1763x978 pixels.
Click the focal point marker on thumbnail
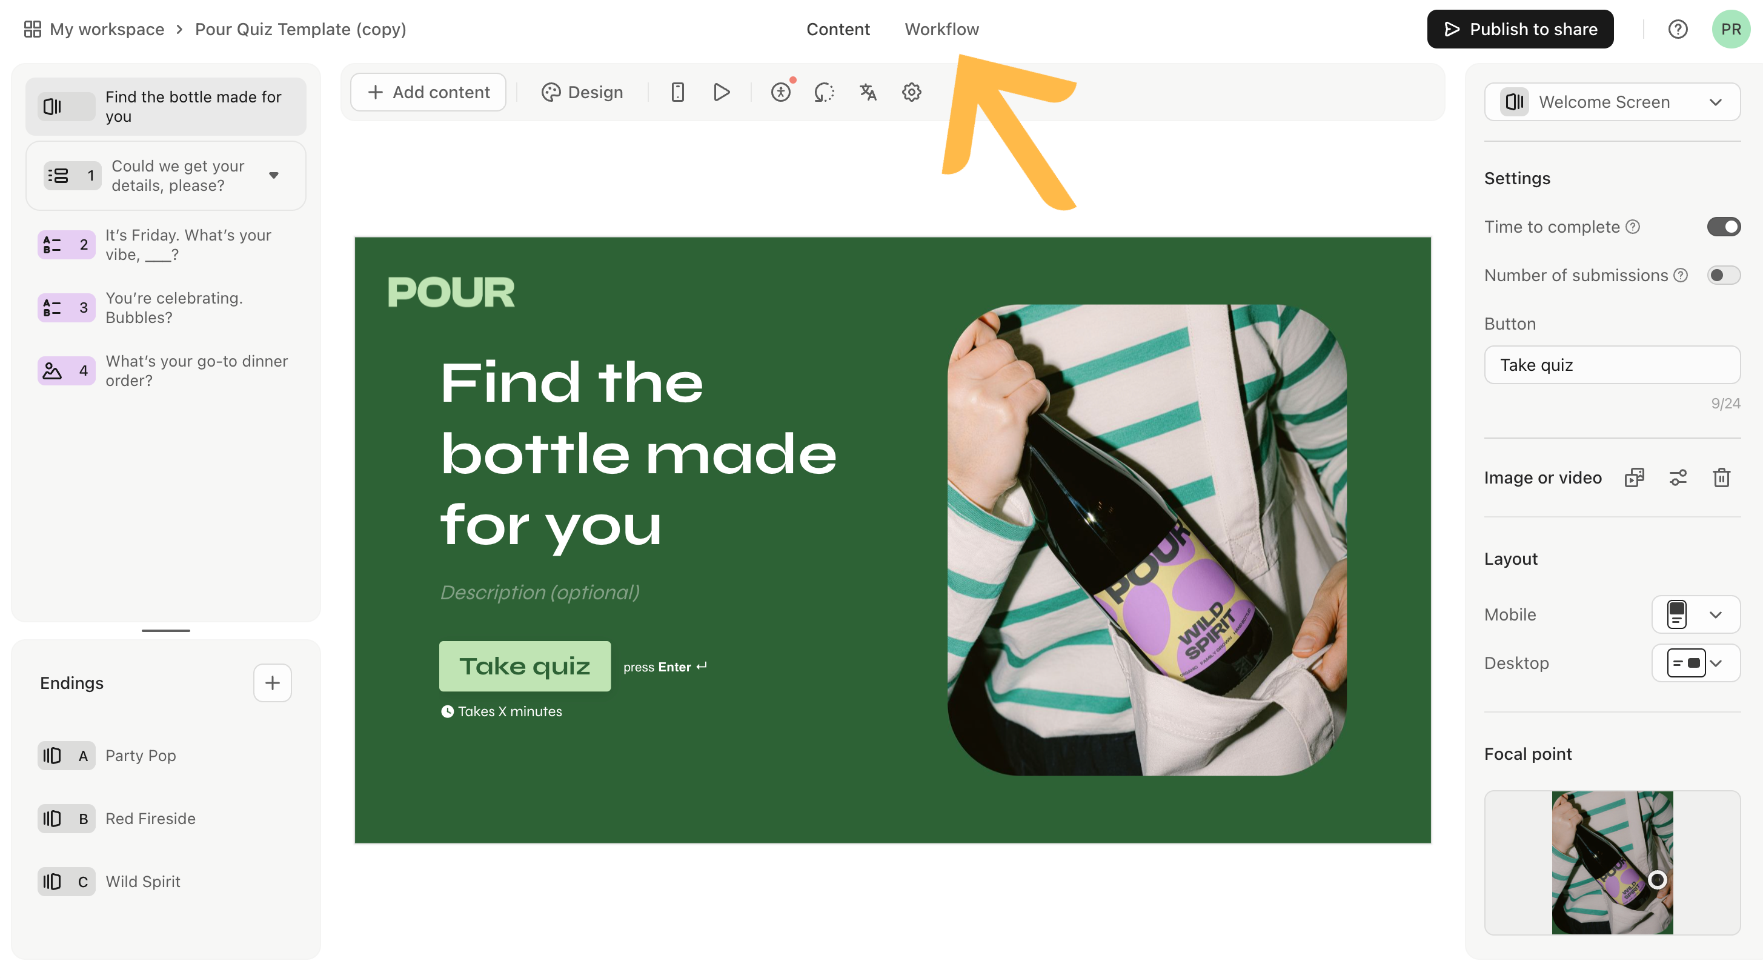(1657, 879)
